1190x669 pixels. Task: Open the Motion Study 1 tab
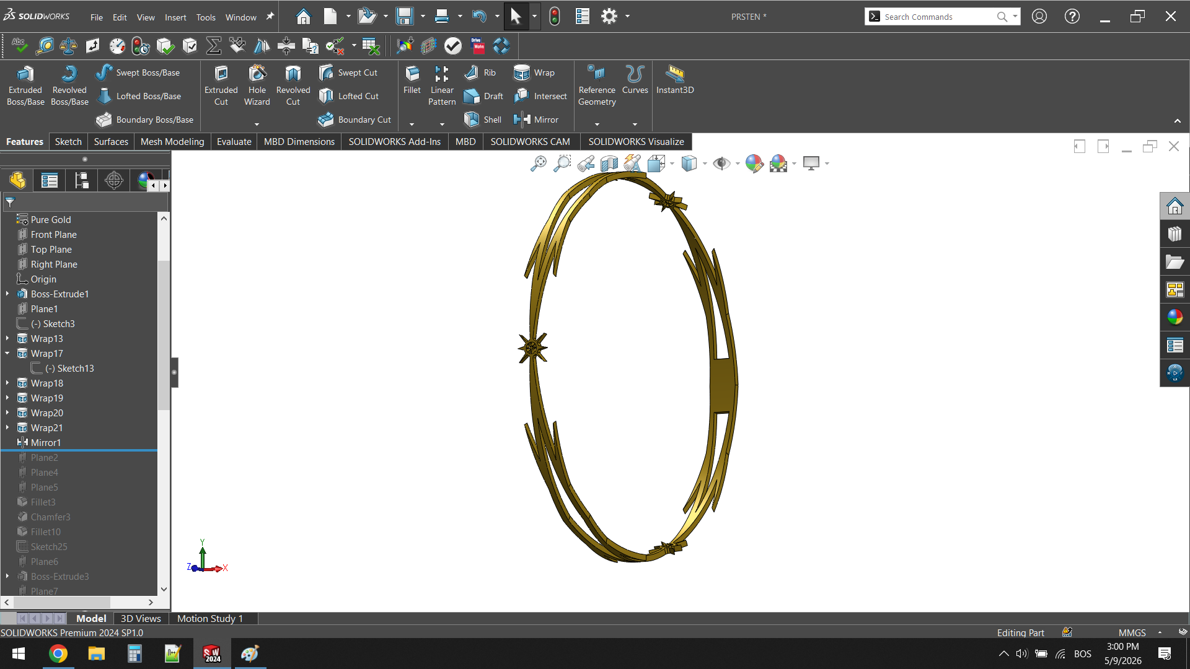tap(210, 618)
